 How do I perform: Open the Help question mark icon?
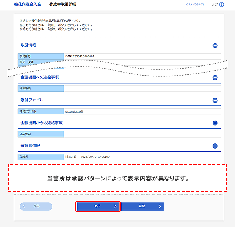pos(221,4)
